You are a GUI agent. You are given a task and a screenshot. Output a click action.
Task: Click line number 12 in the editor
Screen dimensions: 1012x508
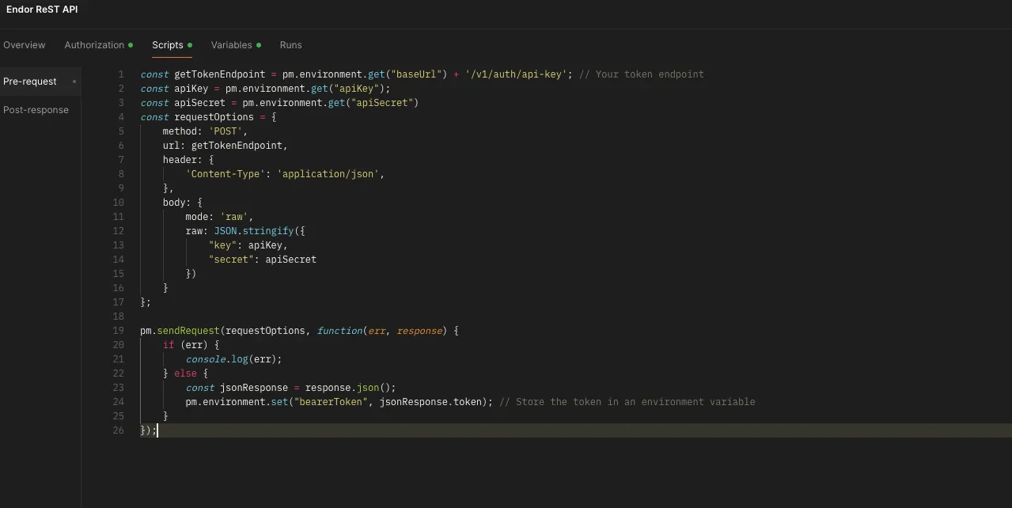pos(119,230)
